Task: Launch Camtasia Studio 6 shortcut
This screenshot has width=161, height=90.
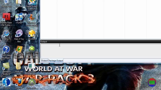Action: coord(6,68)
